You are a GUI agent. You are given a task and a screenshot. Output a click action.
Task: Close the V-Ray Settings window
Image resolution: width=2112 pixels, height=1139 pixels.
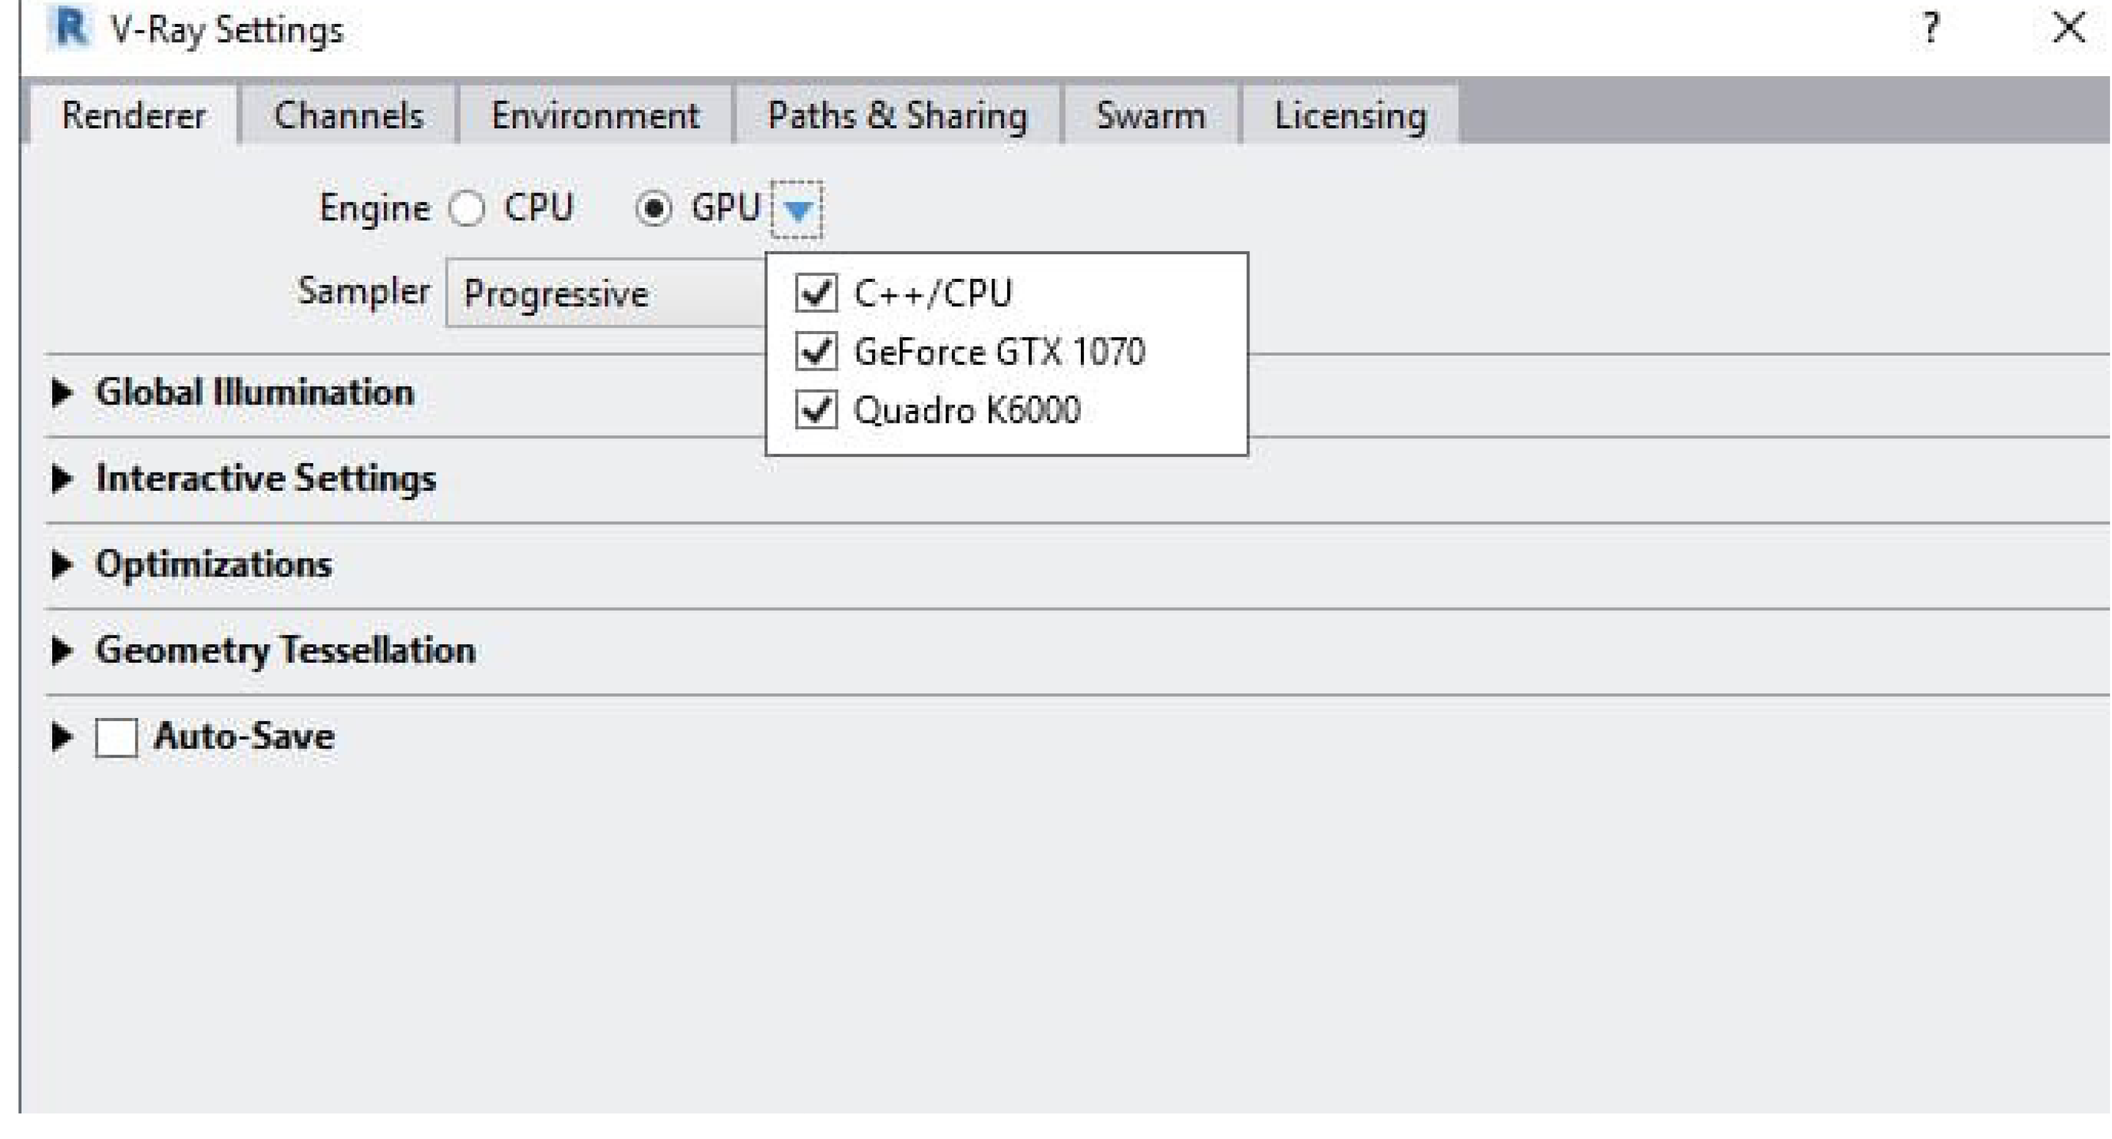pyautogui.click(x=2069, y=28)
